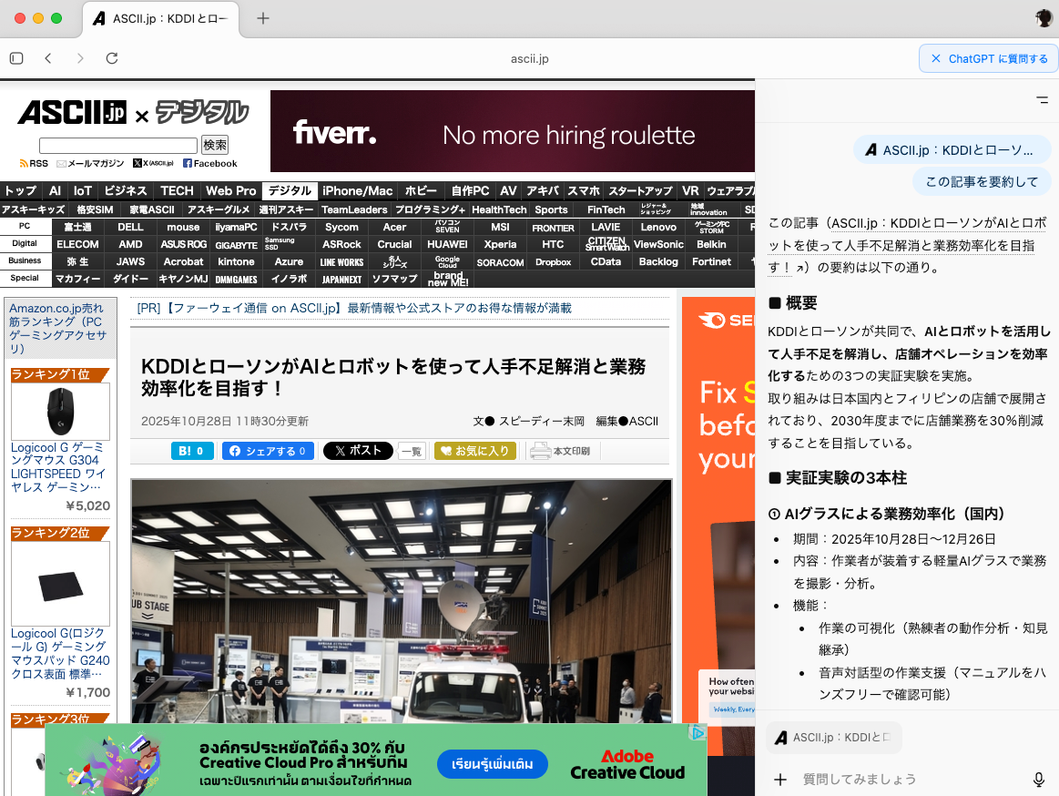The image size is (1059, 796).
Task: Open the スピーディー末岡 author name
Action: (x=542, y=421)
